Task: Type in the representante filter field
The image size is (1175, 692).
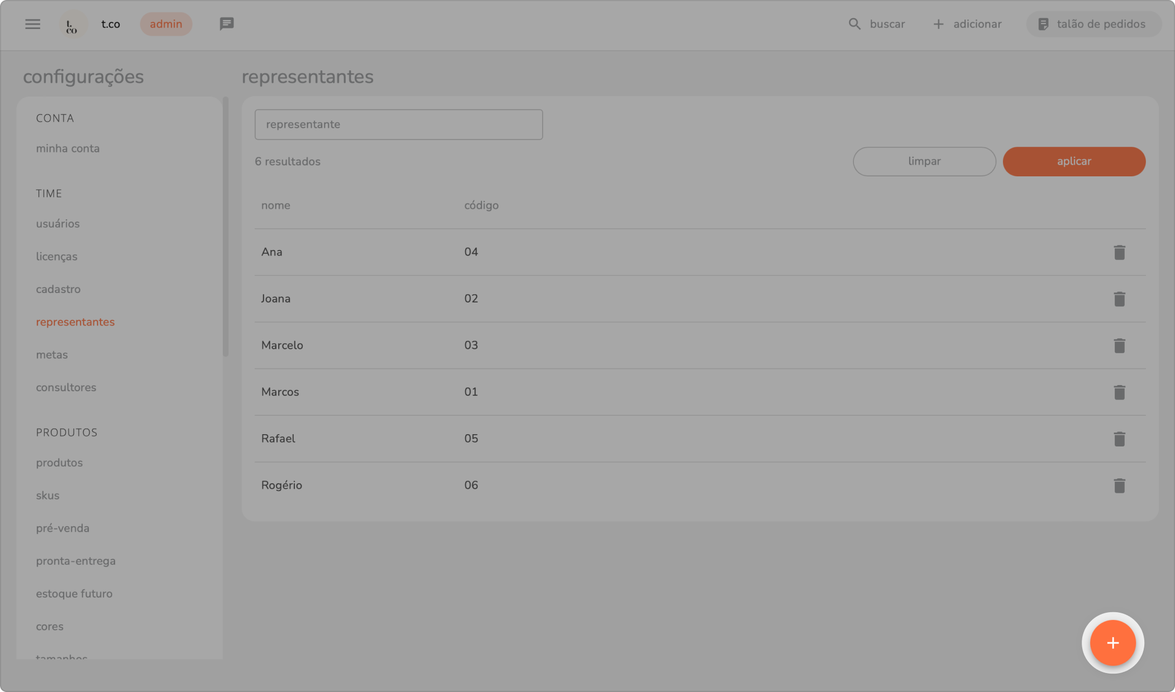Action: click(x=398, y=124)
